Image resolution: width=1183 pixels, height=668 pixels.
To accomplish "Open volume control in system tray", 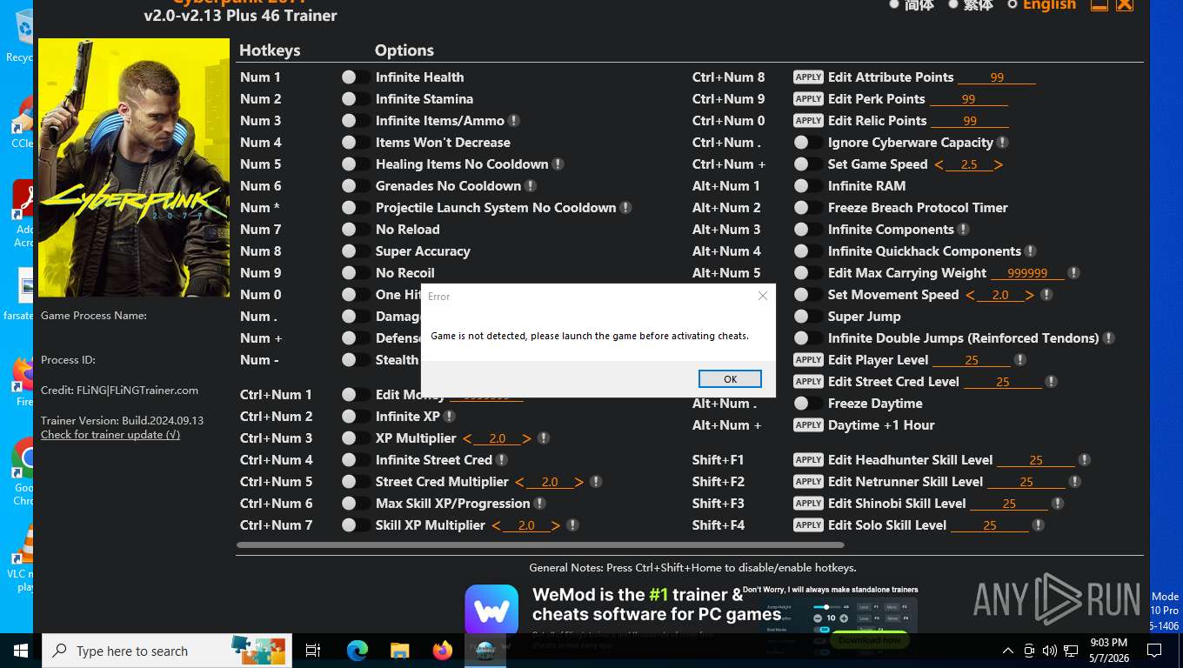I will tap(1049, 651).
